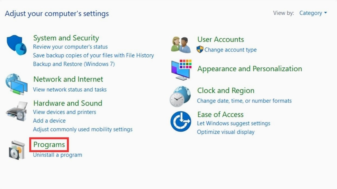Click the Add a device link
Screen dimensions: 337x189
coord(49,121)
